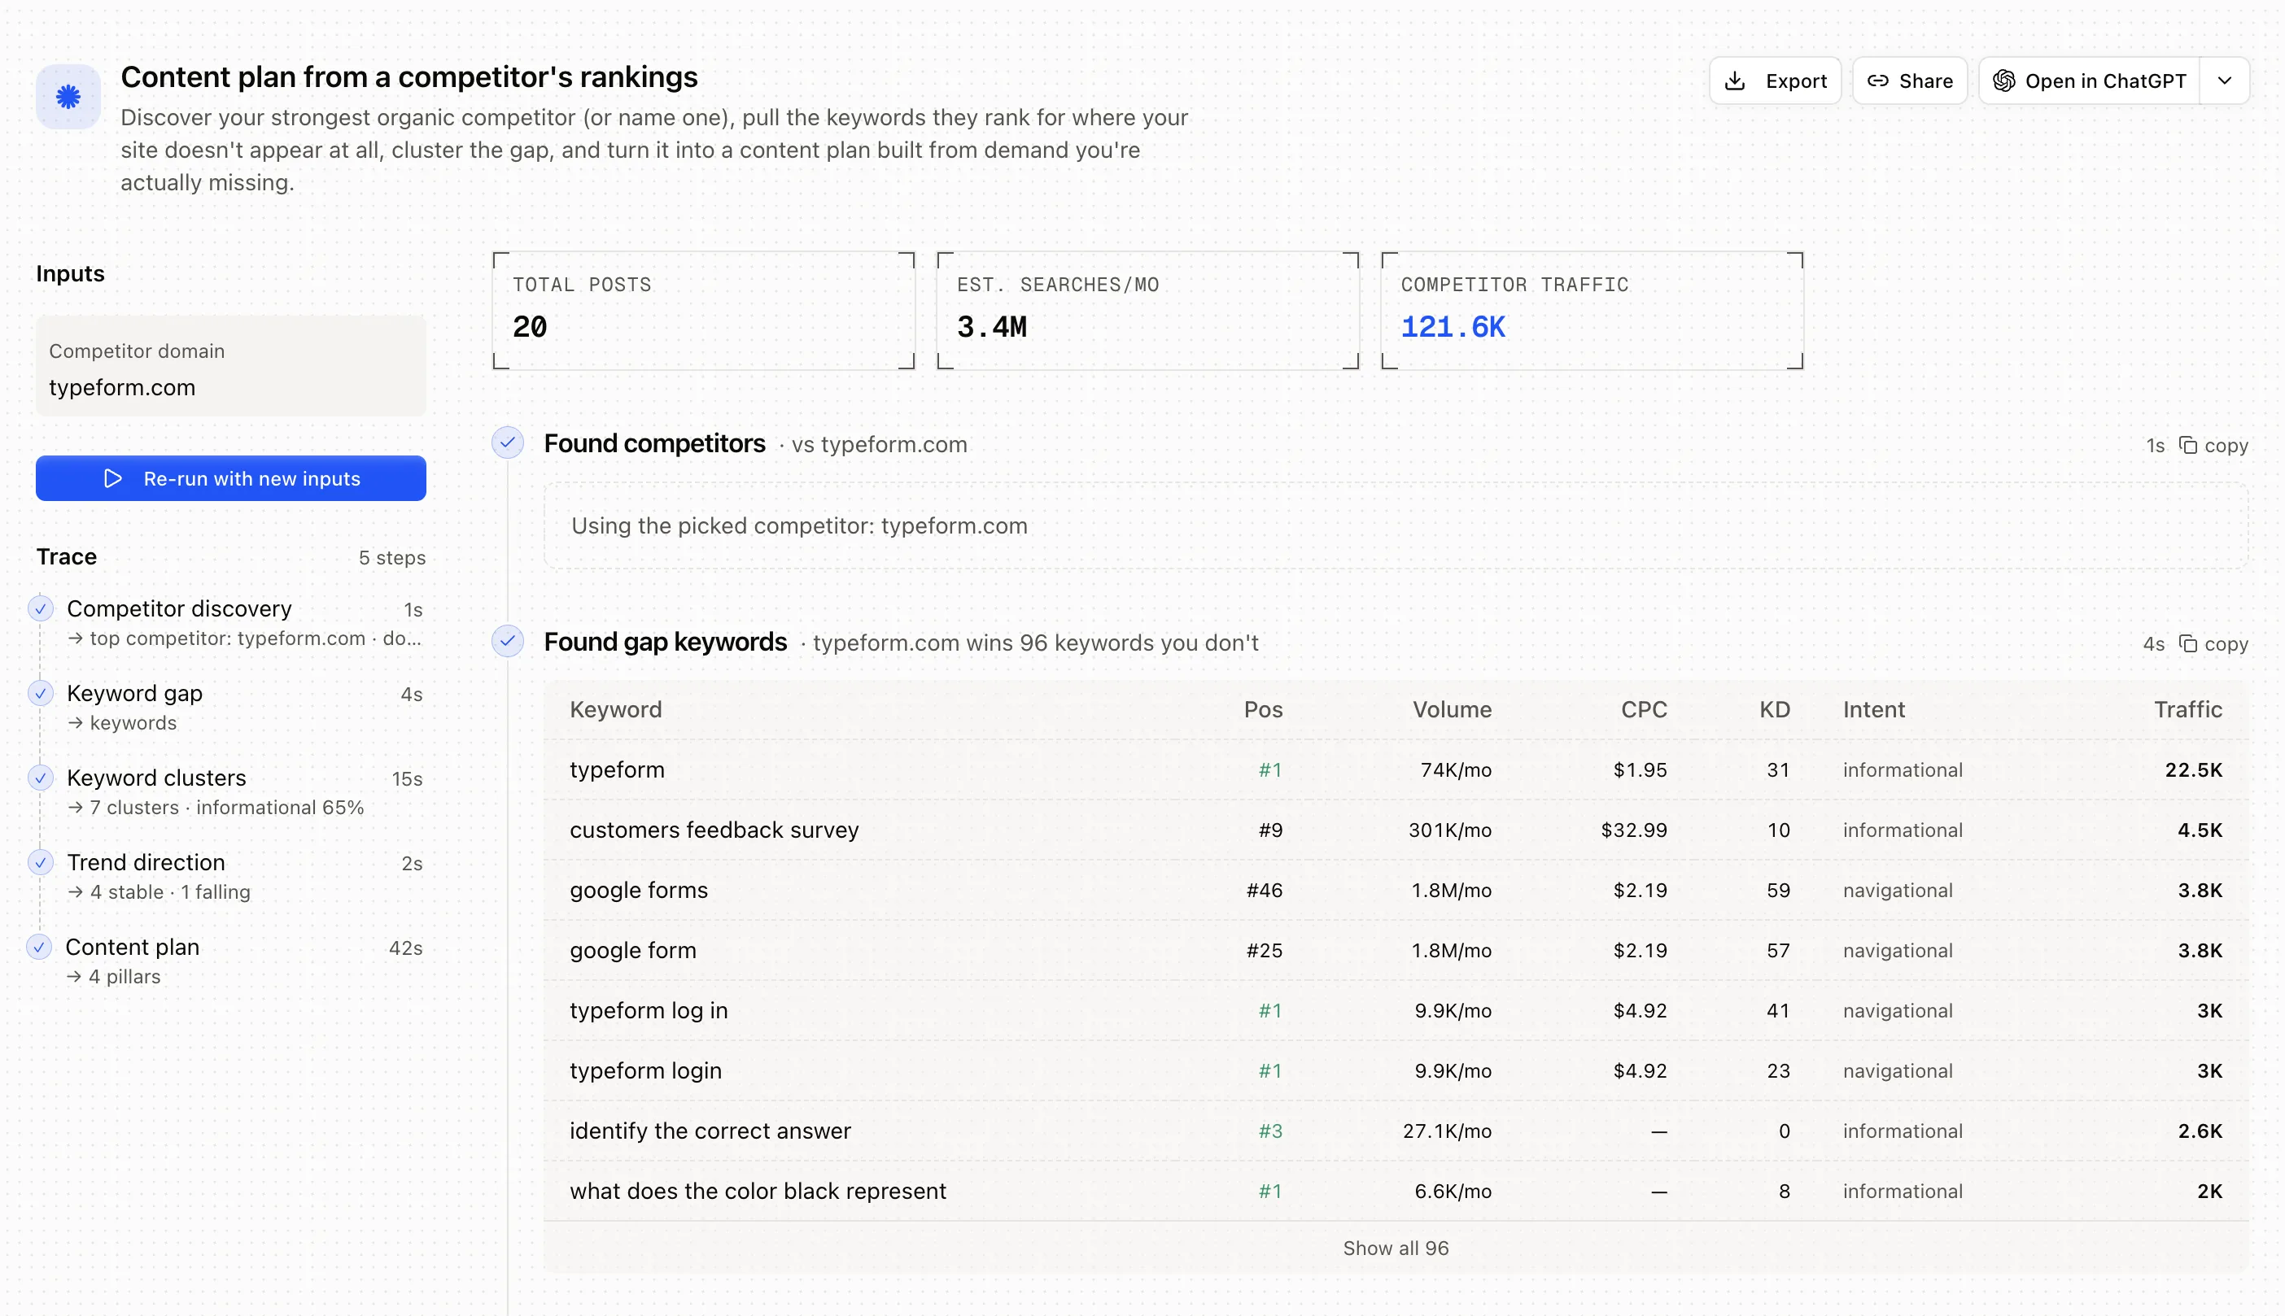
Task: Click the check icon beside Keyword gap step
Action: (40, 693)
